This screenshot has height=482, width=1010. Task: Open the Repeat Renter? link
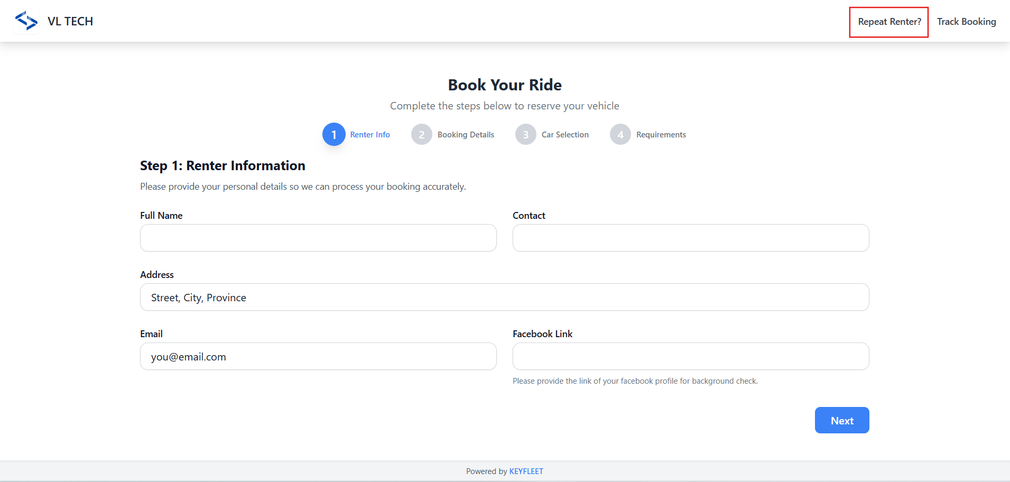click(889, 22)
